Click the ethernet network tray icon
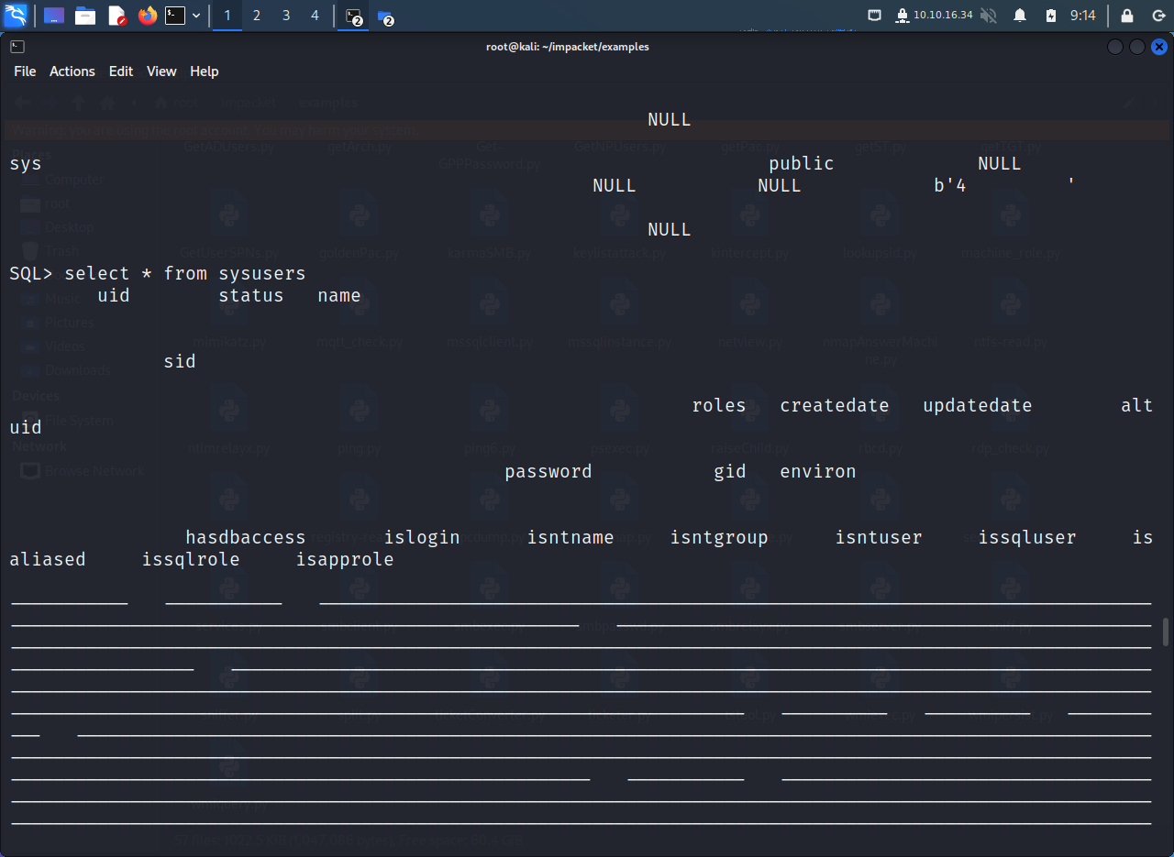The height and width of the screenshot is (857, 1174). pos(875,16)
